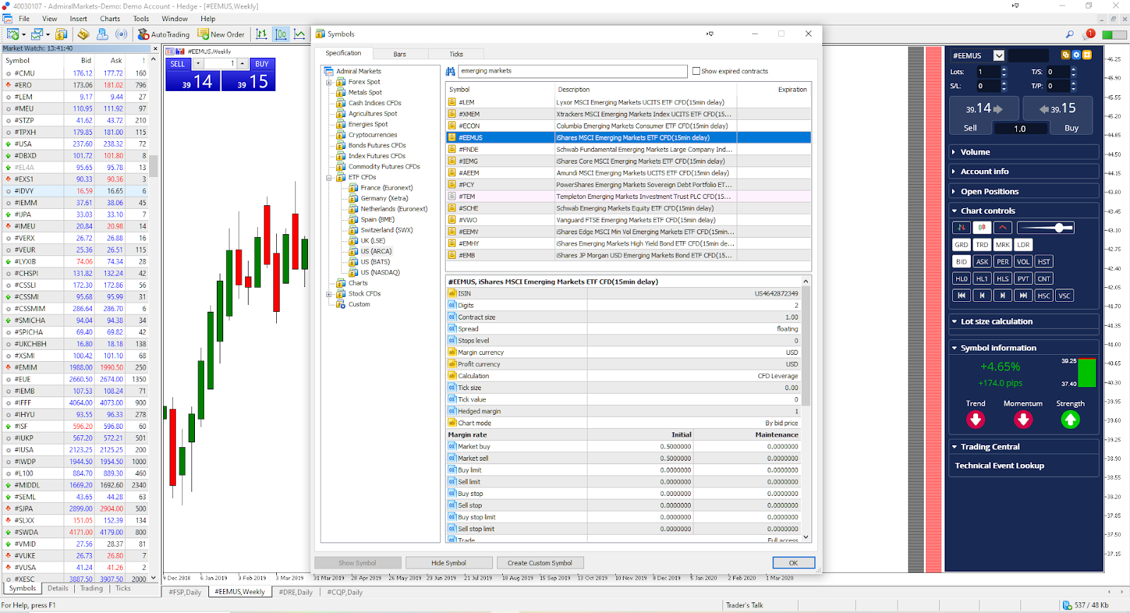Screen dimensions: 1130x613
Task: Open the red notification alert icon
Action: coord(1090,34)
